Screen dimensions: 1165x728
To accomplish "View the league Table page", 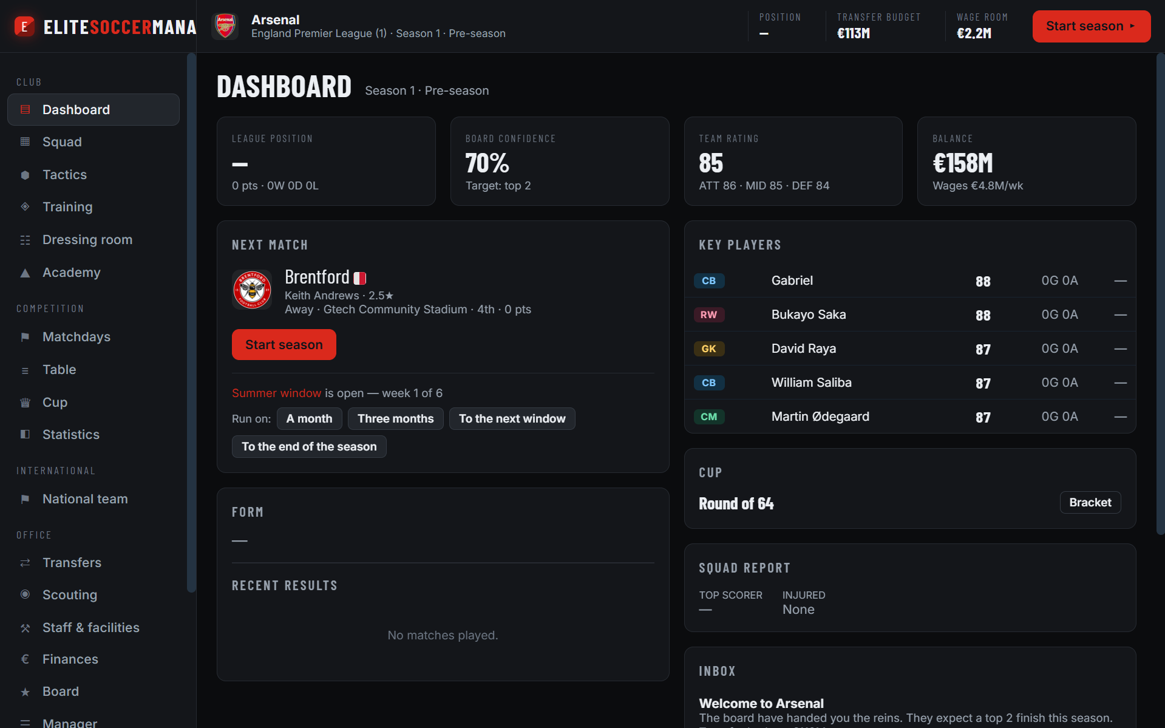I will (x=93, y=370).
